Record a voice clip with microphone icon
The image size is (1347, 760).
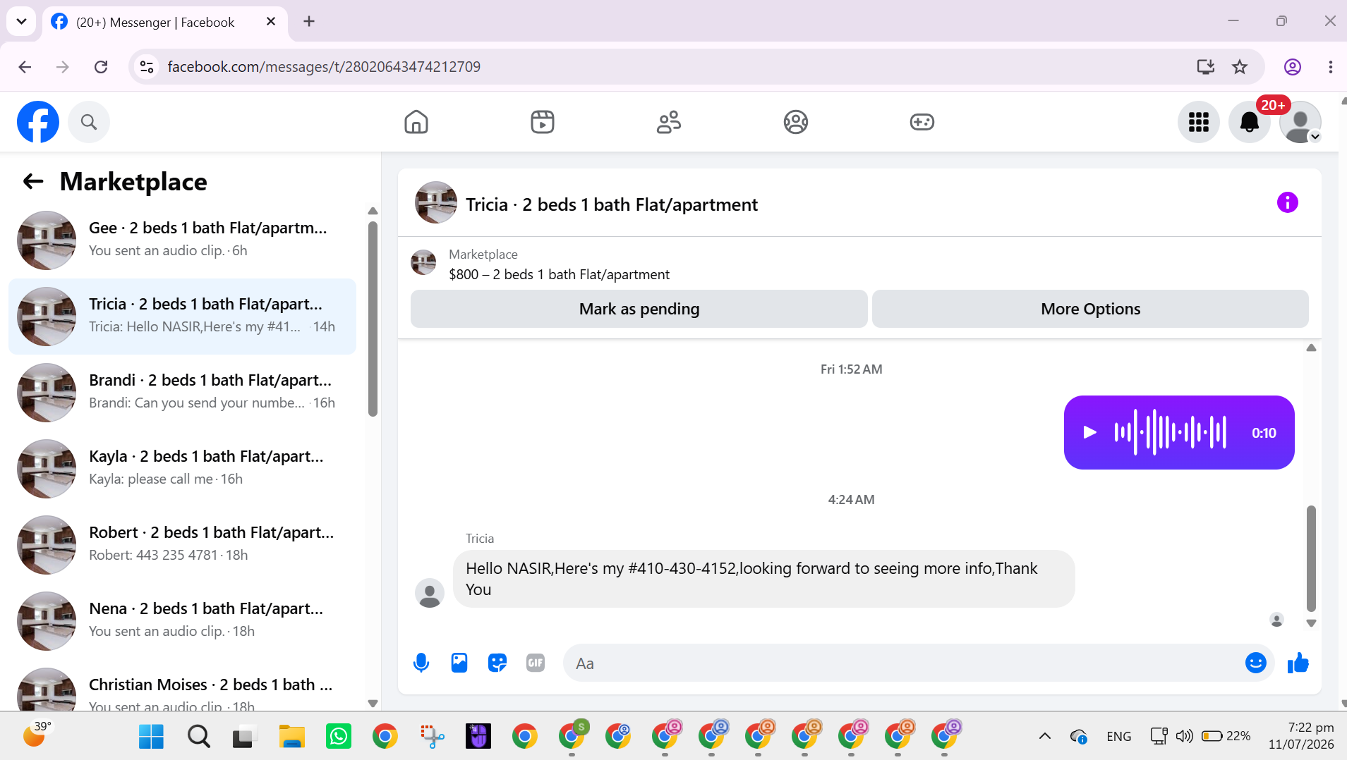[x=421, y=663]
